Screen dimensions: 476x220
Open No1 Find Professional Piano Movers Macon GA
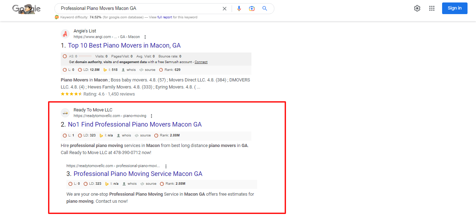(x=135, y=124)
